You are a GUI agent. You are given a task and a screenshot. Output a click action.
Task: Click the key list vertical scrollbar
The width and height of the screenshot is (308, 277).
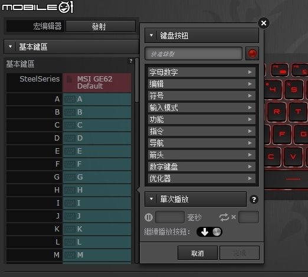click(137, 161)
